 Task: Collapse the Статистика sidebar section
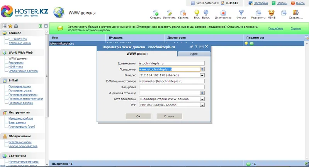(x=17, y=156)
